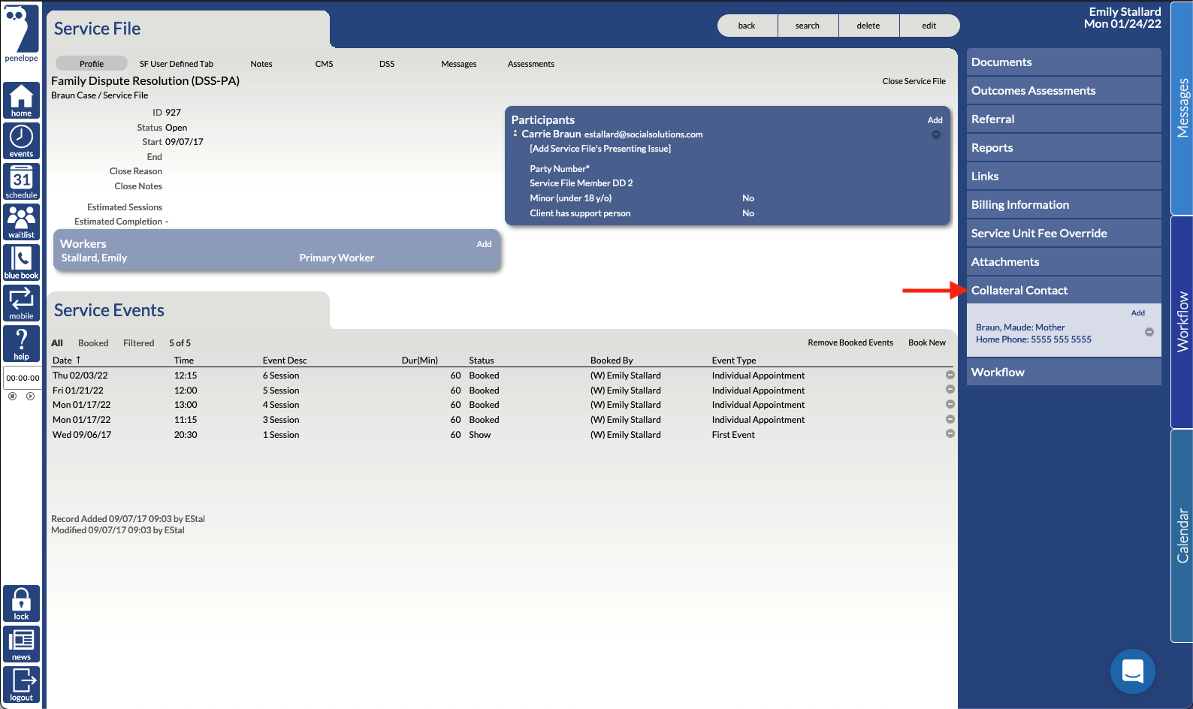Open the mobile sync icon

coord(21,303)
